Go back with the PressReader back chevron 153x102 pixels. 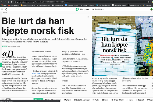coord(6,9)
